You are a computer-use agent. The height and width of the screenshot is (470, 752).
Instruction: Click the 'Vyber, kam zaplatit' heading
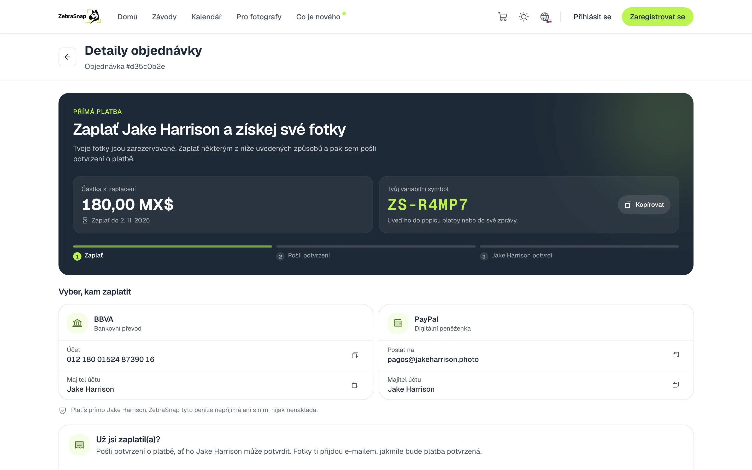coord(95,292)
